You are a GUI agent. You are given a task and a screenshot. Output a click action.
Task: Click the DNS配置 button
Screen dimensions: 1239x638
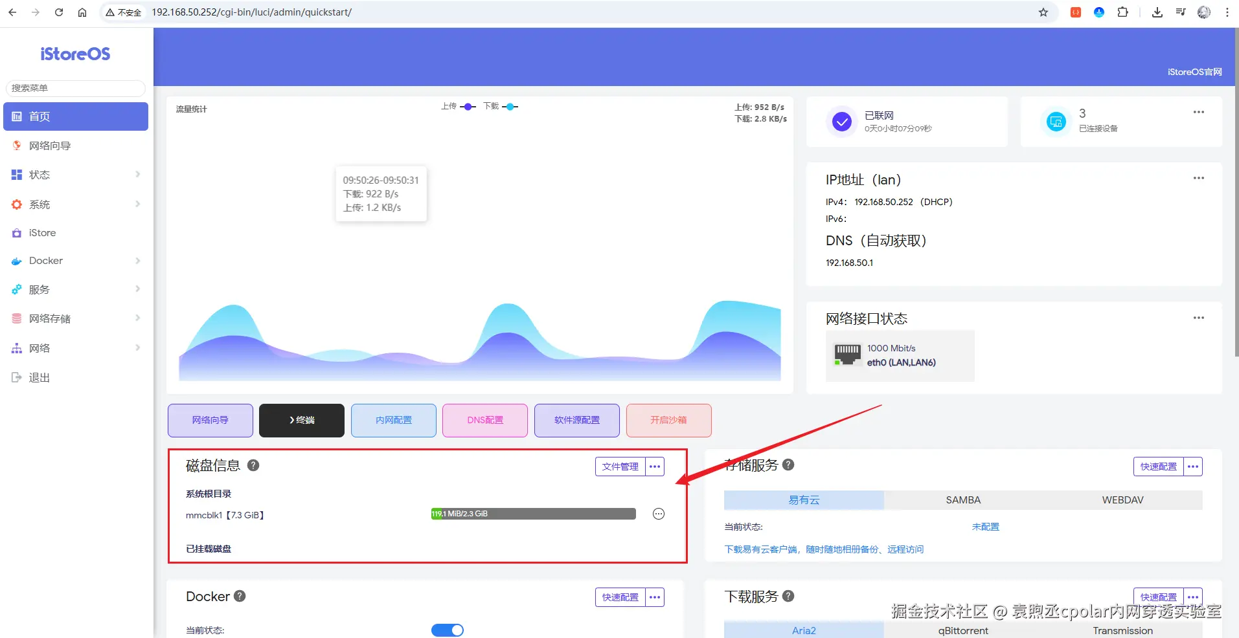pos(485,421)
